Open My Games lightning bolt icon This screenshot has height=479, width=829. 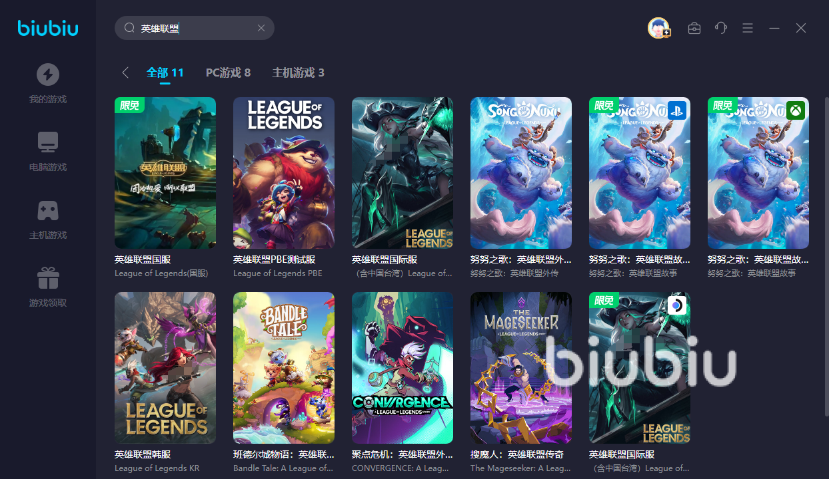[47, 75]
